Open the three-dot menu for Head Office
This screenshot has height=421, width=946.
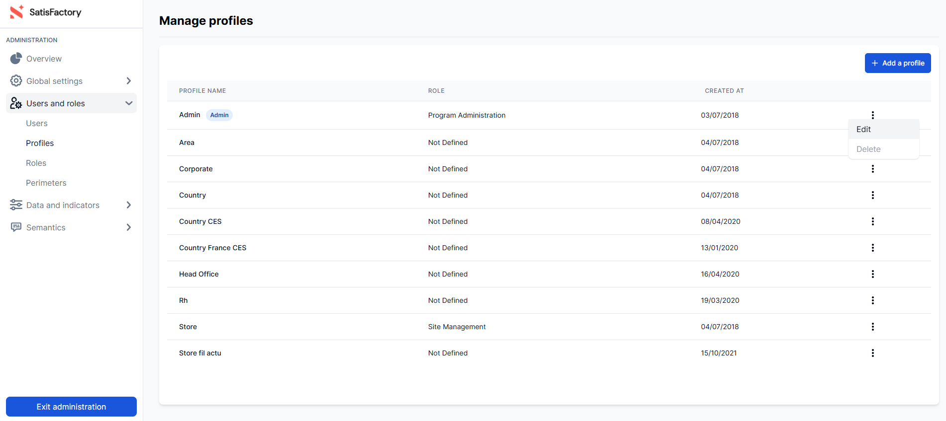(x=872, y=274)
